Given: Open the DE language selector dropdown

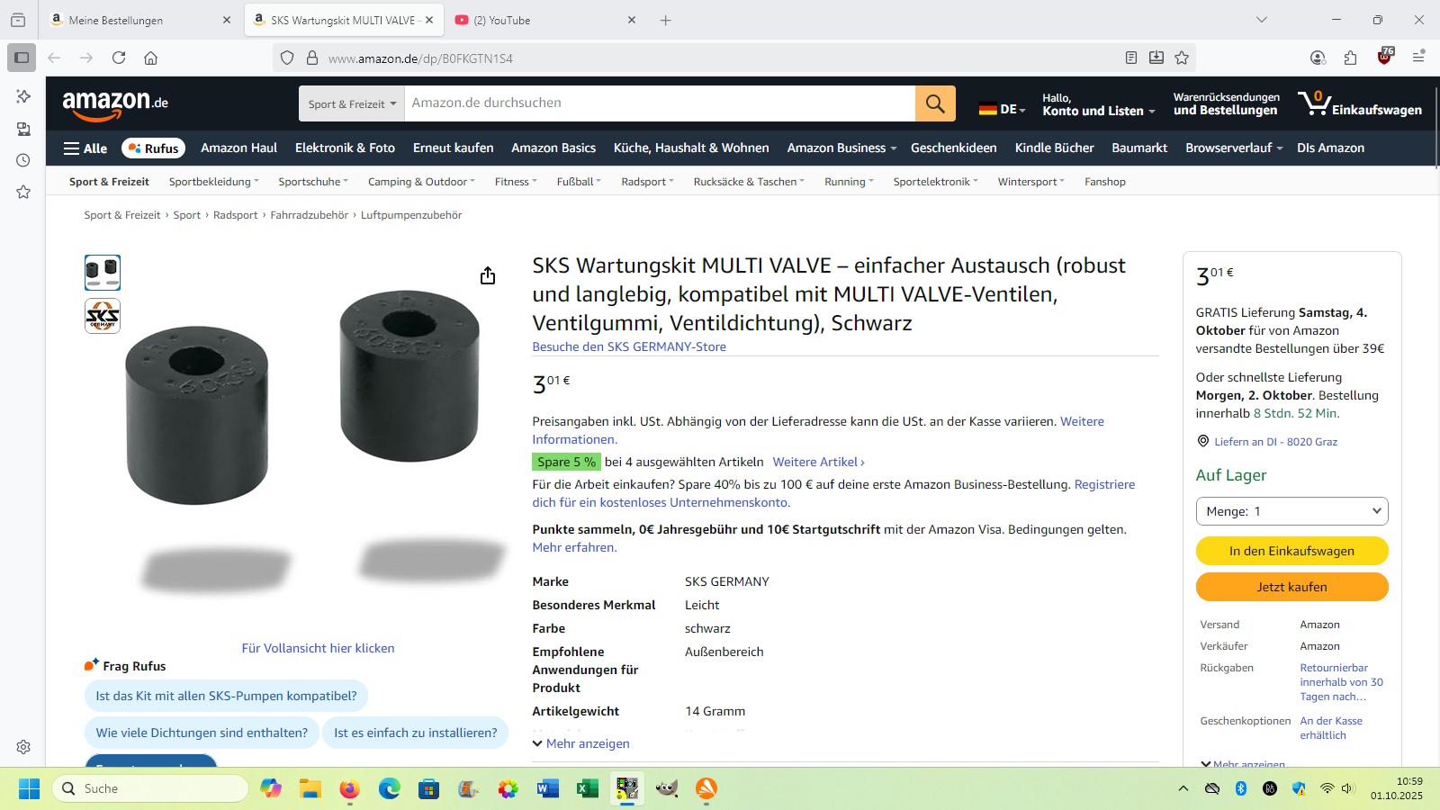Looking at the screenshot, I should (x=1003, y=109).
